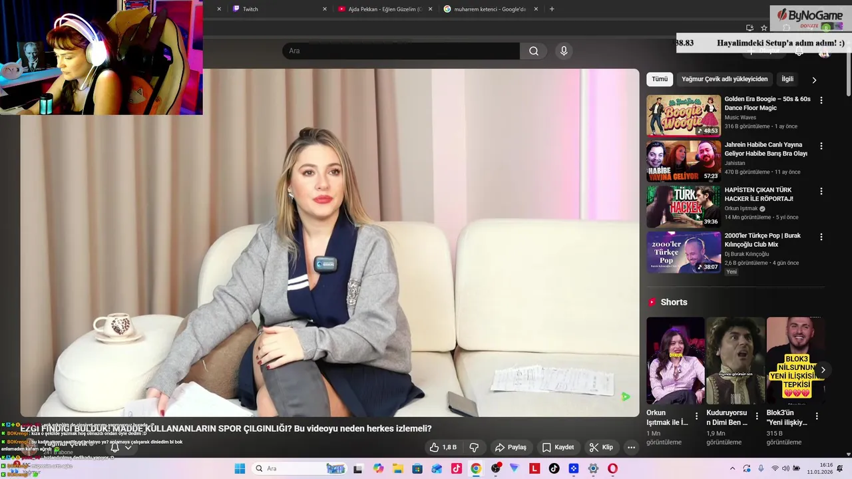Open black TikTok icon on taskbar
The height and width of the screenshot is (479, 852).
pos(554,468)
